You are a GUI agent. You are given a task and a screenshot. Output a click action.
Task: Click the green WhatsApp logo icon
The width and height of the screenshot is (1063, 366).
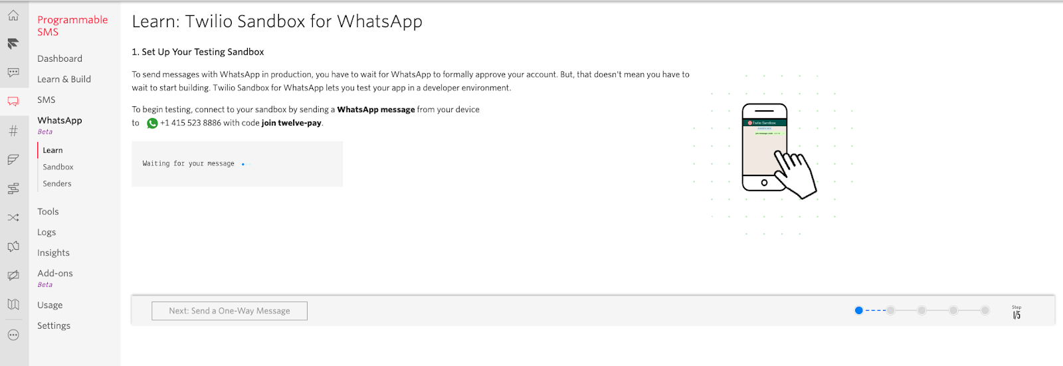coord(152,123)
